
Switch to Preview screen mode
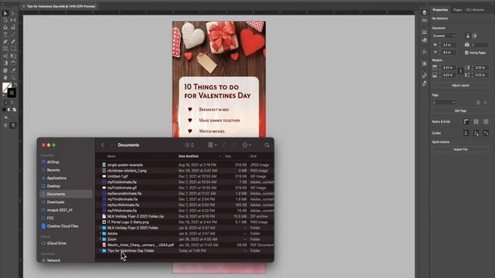[13, 125]
